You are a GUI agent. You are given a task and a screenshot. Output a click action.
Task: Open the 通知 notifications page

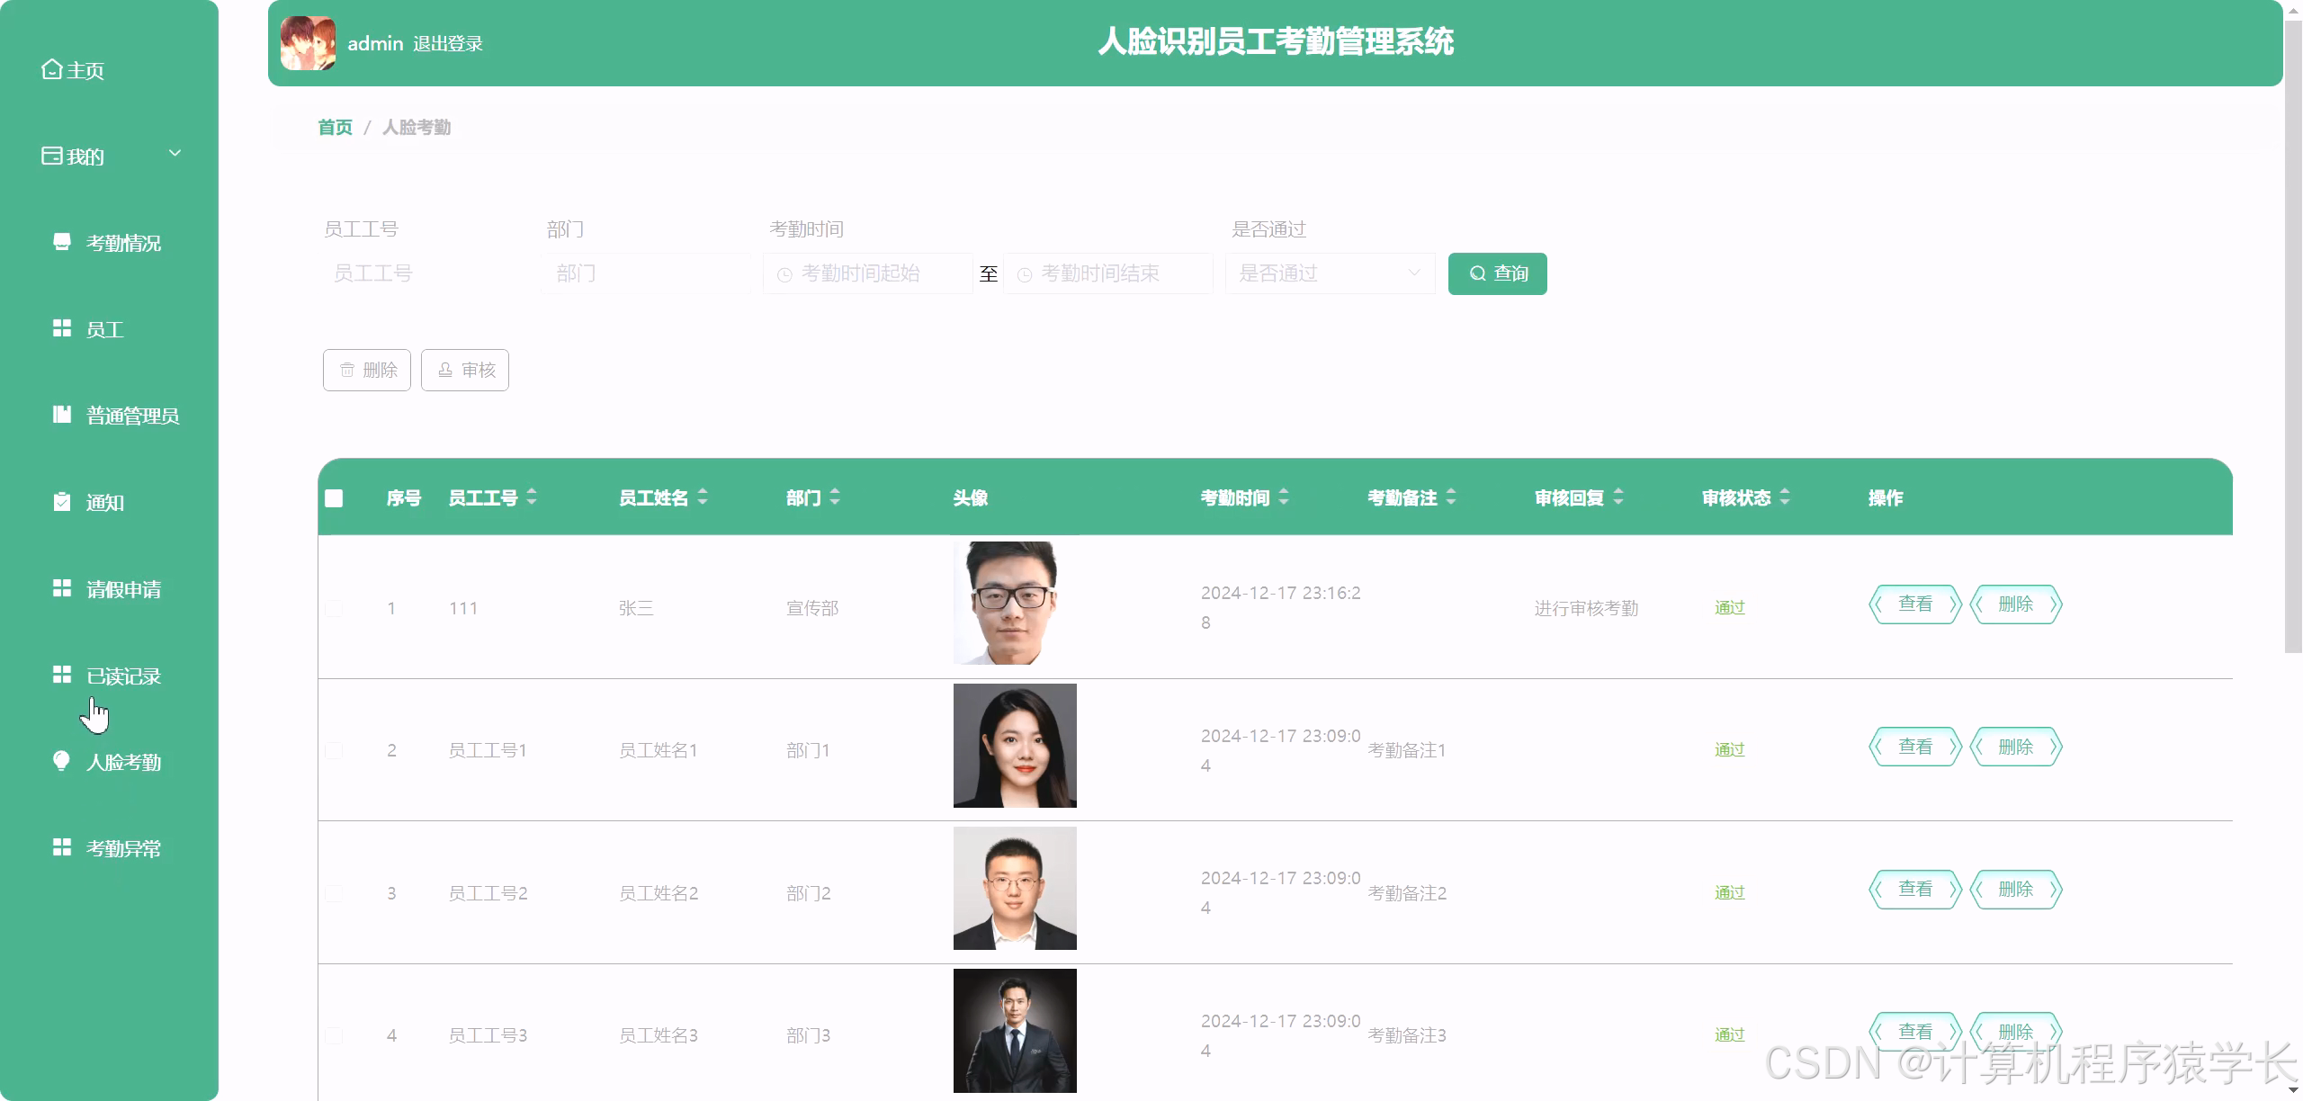[x=105, y=502]
